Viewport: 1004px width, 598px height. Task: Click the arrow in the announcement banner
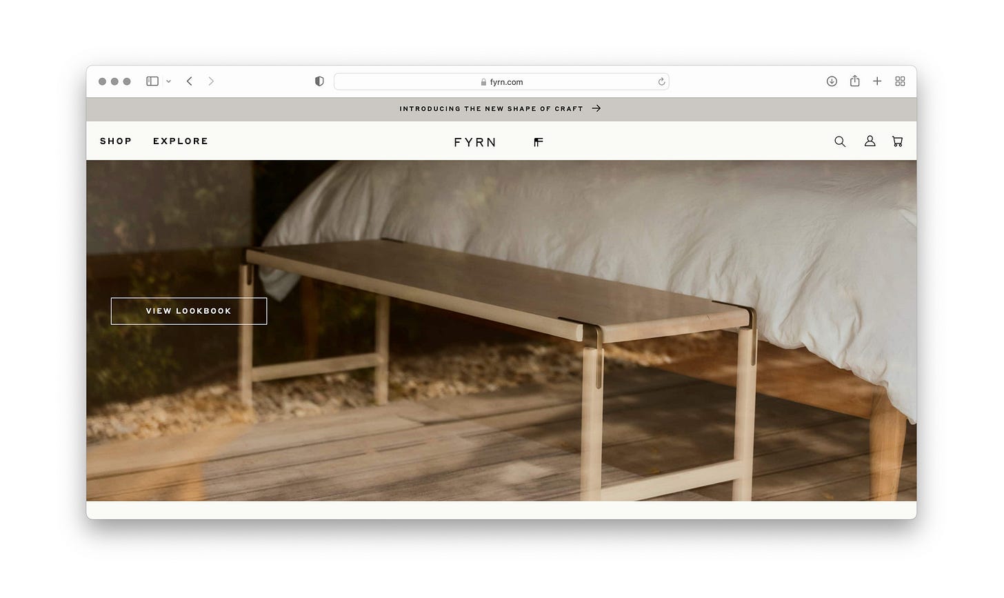coord(596,108)
